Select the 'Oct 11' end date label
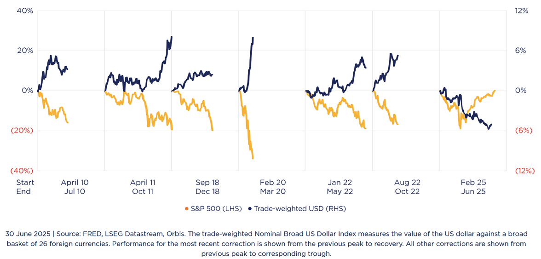541x259 pixels. tap(143, 191)
